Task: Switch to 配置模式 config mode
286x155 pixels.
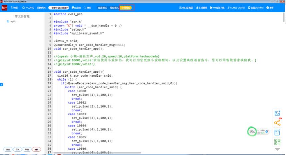Action: click(102, 8)
